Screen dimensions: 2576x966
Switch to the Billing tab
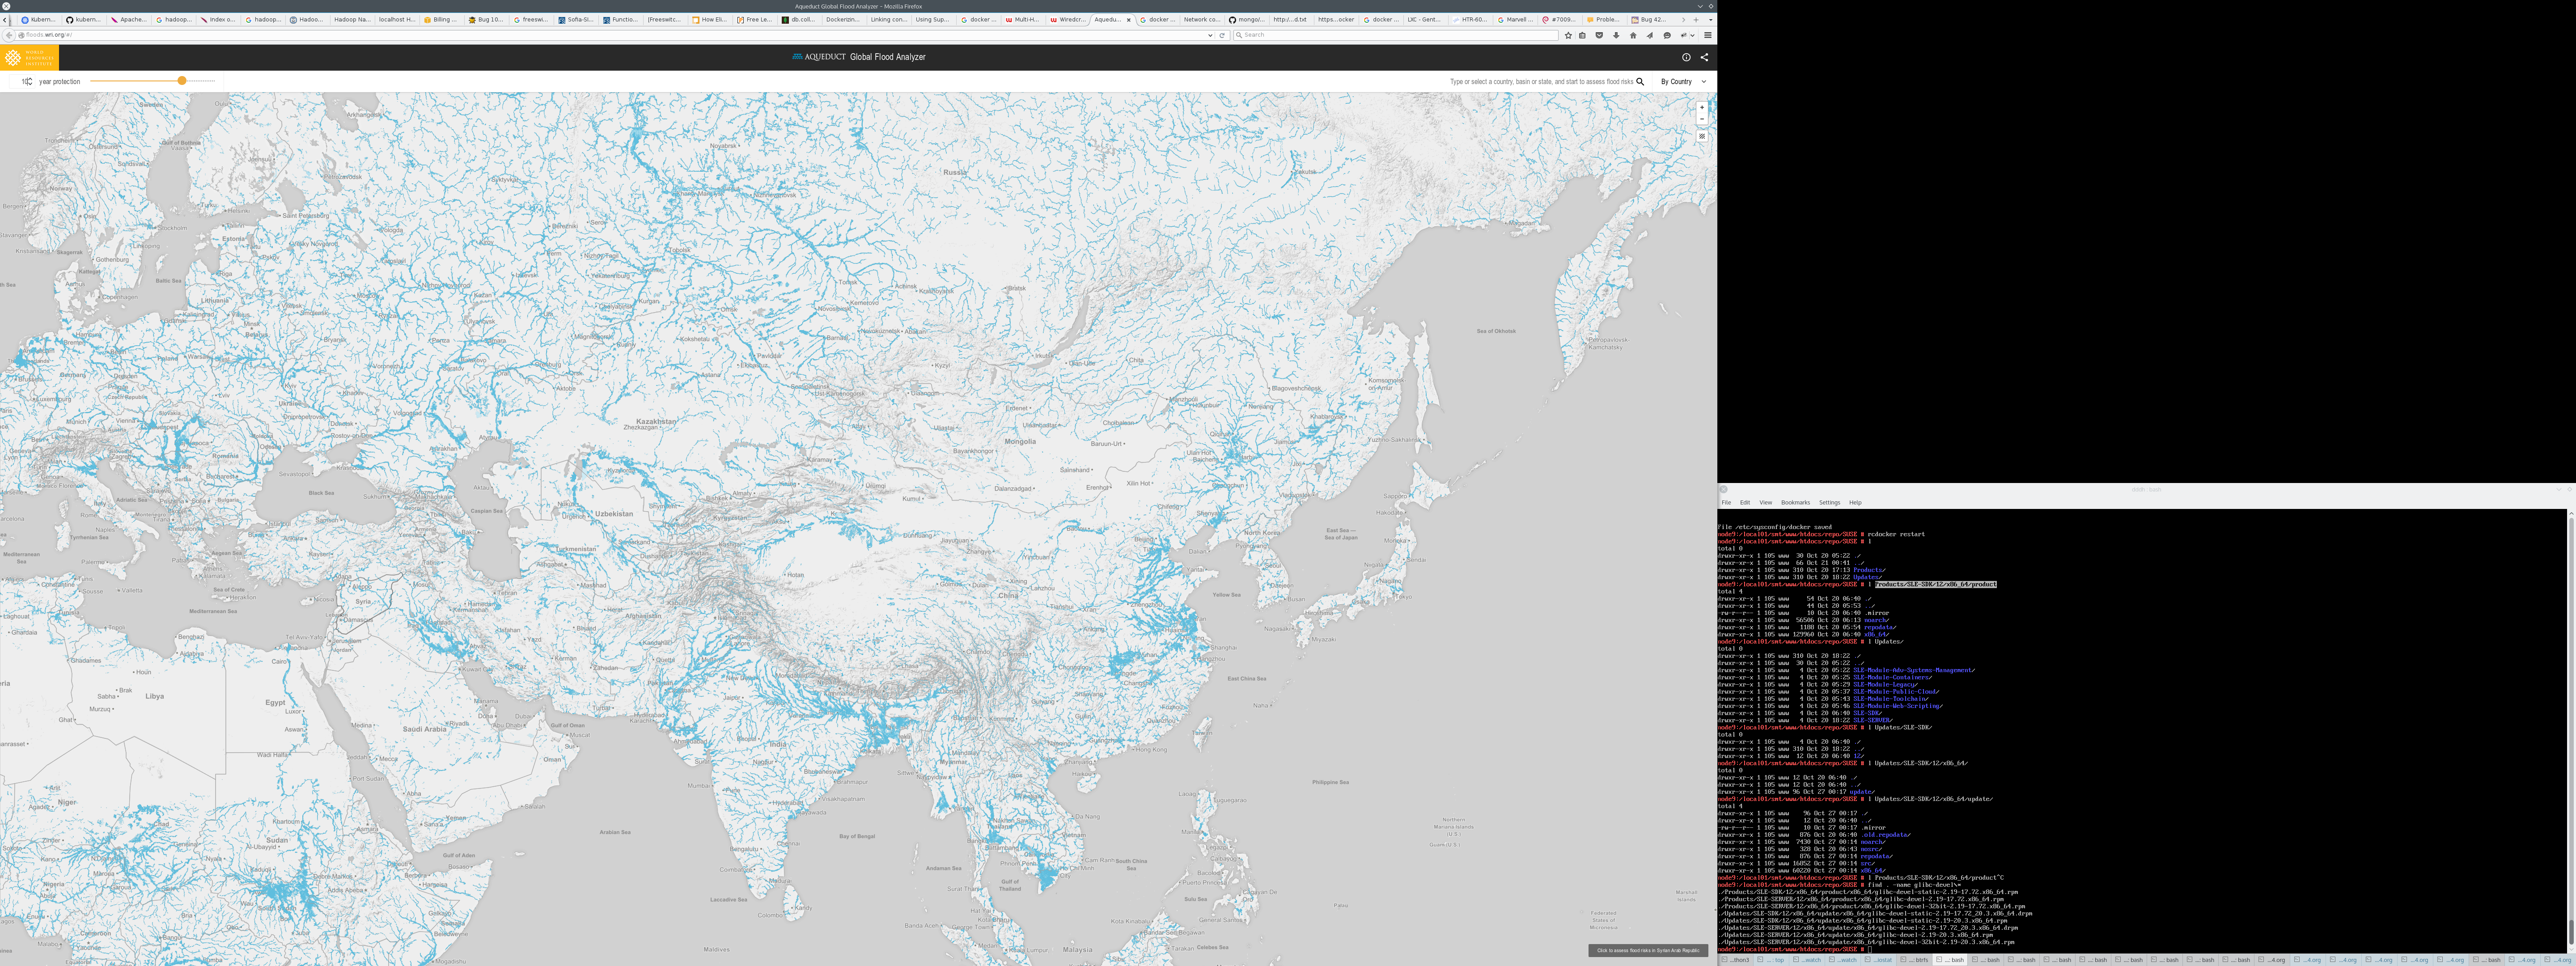442,20
